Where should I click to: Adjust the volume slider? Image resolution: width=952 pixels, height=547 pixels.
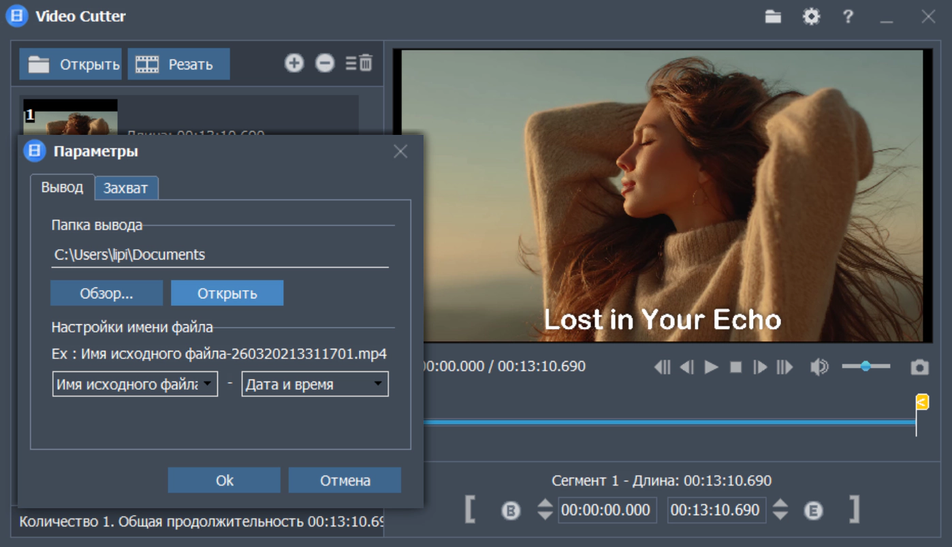point(866,366)
